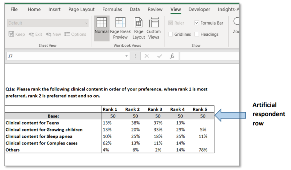Open the sheet view Options menu
This screenshot has width=291, height=170.
coord(75,34)
